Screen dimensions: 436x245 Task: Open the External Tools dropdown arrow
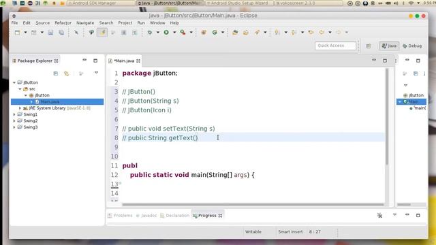[191, 33]
